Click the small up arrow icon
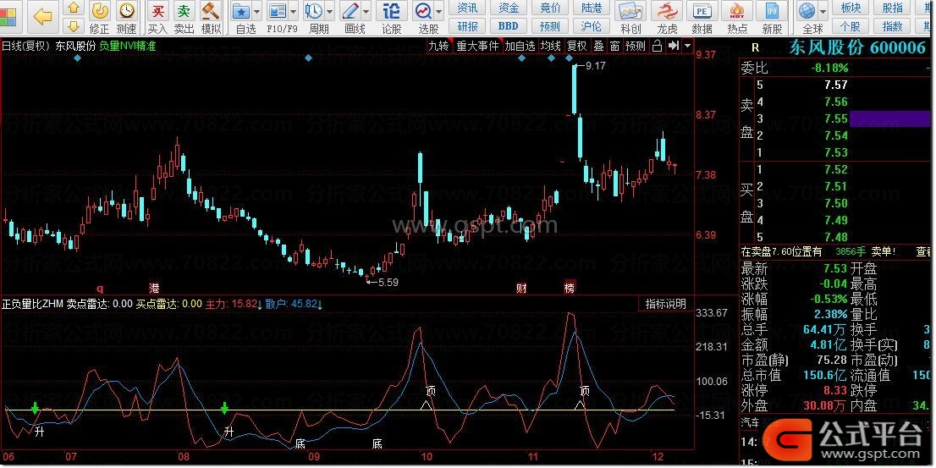The height and width of the screenshot is (468, 936). [x=74, y=8]
